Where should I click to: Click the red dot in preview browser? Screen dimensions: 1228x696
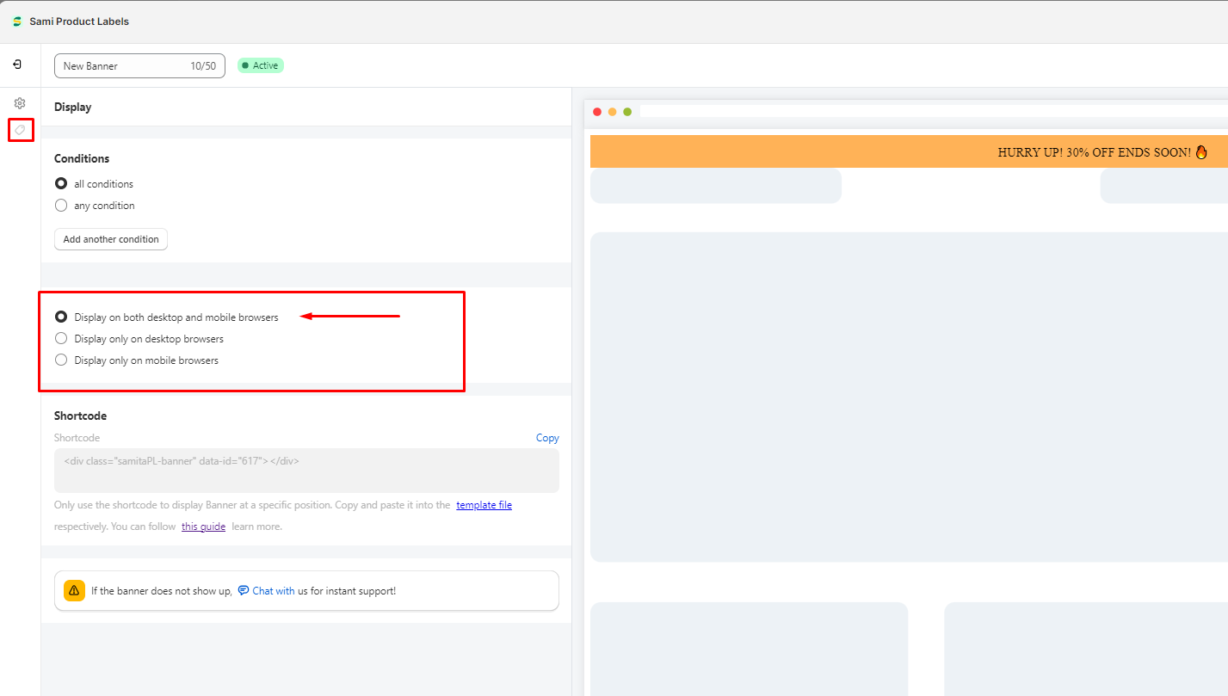tap(597, 112)
